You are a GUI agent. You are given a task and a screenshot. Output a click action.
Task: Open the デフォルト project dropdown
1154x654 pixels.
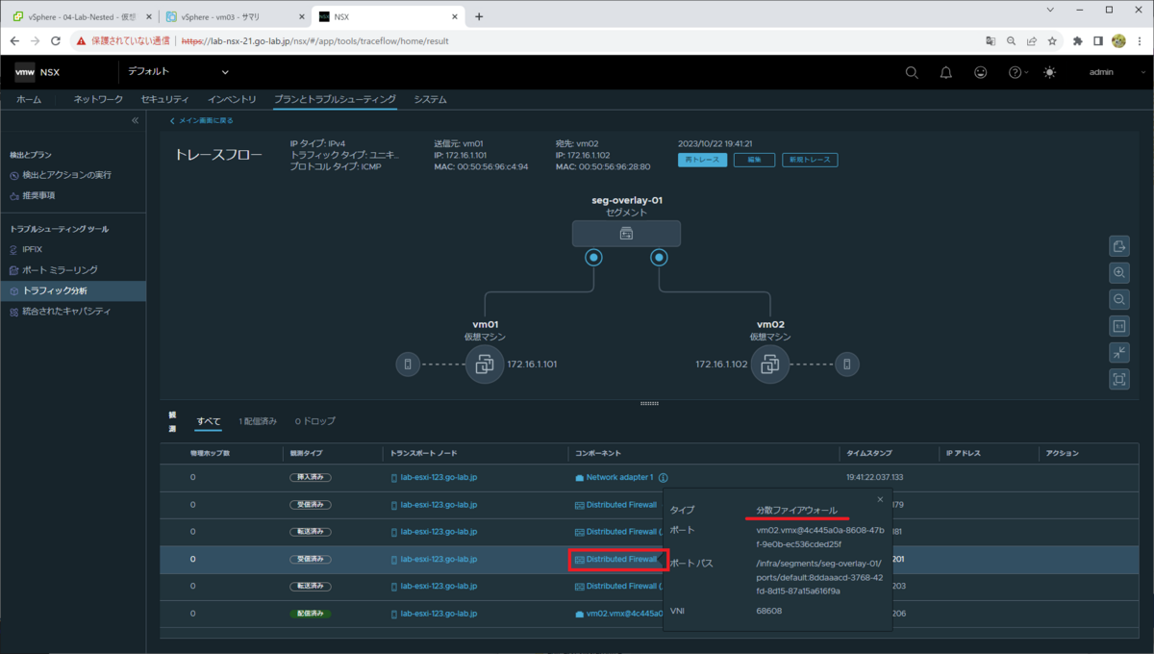pos(179,72)
